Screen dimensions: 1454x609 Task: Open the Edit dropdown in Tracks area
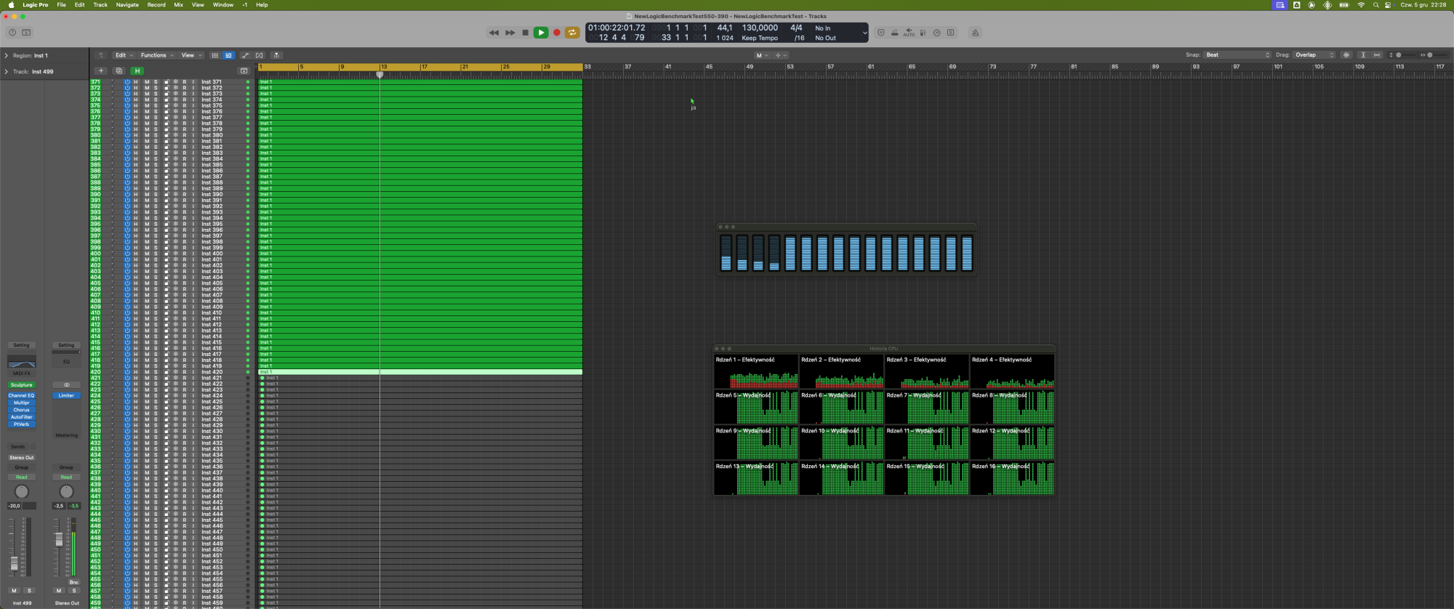pos(124,55)
